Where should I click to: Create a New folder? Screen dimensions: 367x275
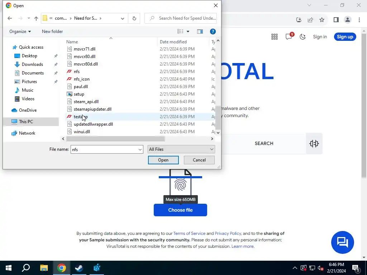tap(52, 32)
